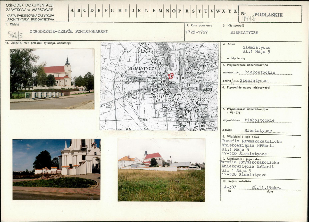
Task: Select letter A index tab
Action: coord(72,11)
